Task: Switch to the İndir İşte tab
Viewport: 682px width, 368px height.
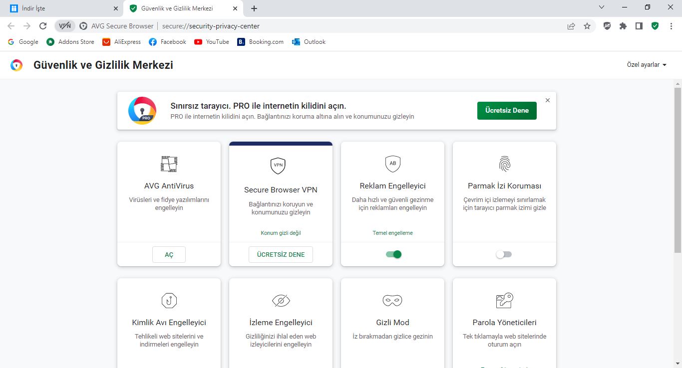Action: [x=61, y=8]
